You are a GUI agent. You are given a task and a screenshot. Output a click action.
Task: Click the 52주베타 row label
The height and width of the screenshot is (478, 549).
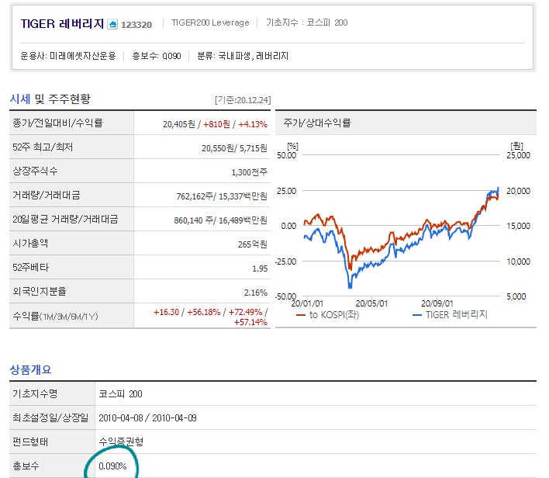pos(31,268)
